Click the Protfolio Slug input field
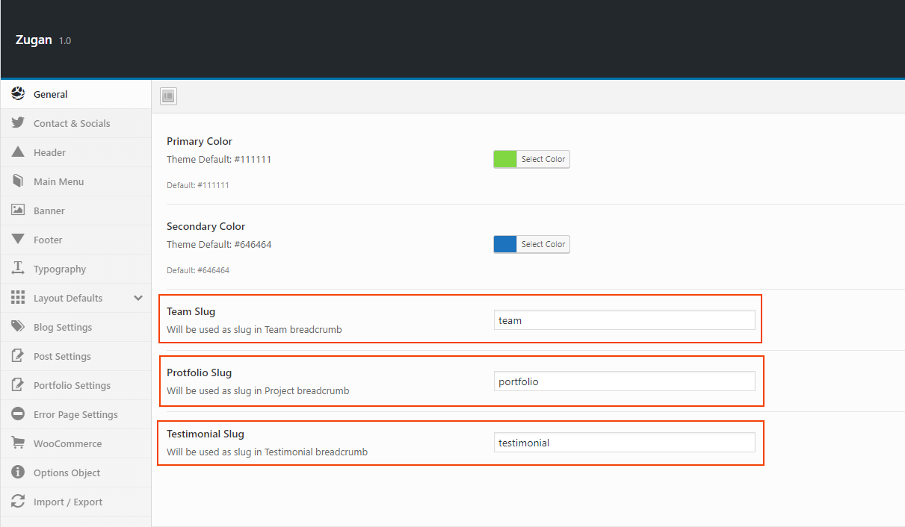This screenshot has height=527, width=905. [624, 381]
